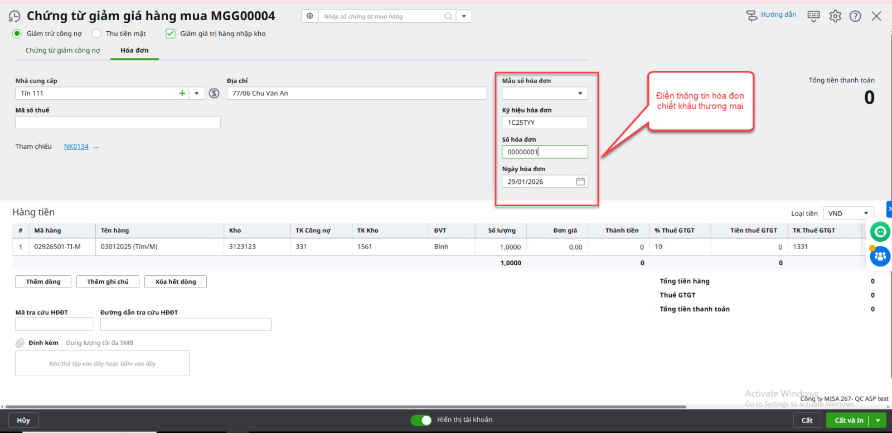Switch to Chứng từ giảm công nợ tab
This screenshot has height=433, width=892.
point(62,51)
